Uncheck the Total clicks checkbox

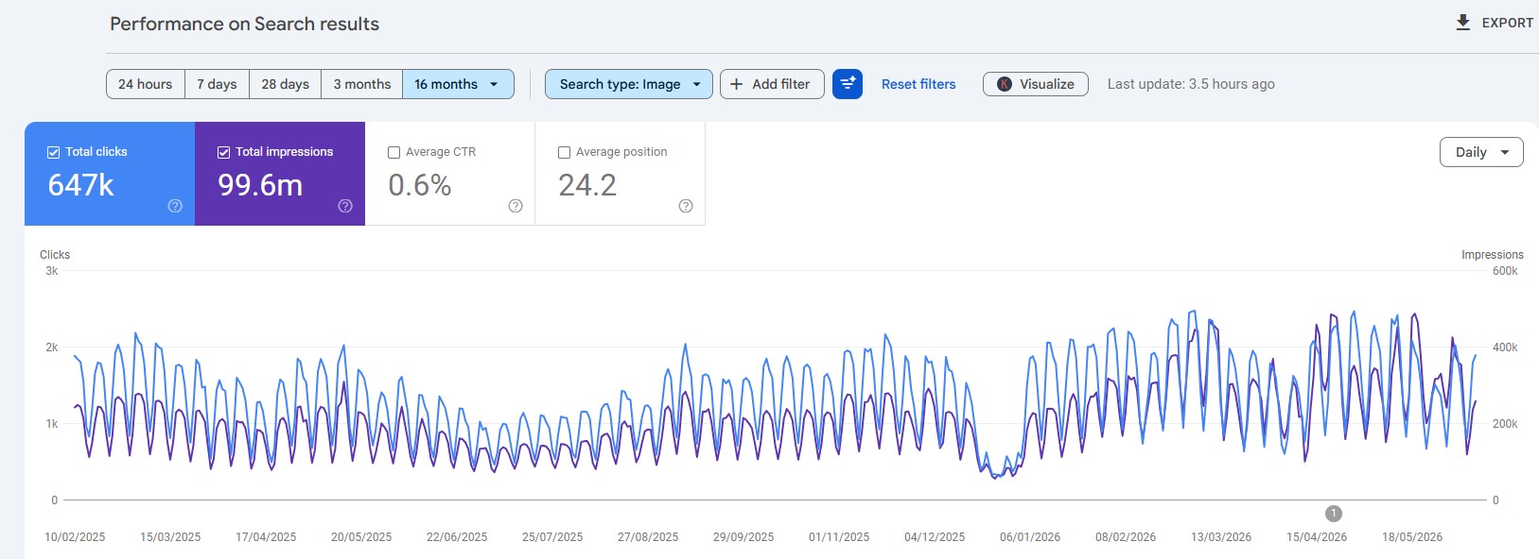point(54,152)
